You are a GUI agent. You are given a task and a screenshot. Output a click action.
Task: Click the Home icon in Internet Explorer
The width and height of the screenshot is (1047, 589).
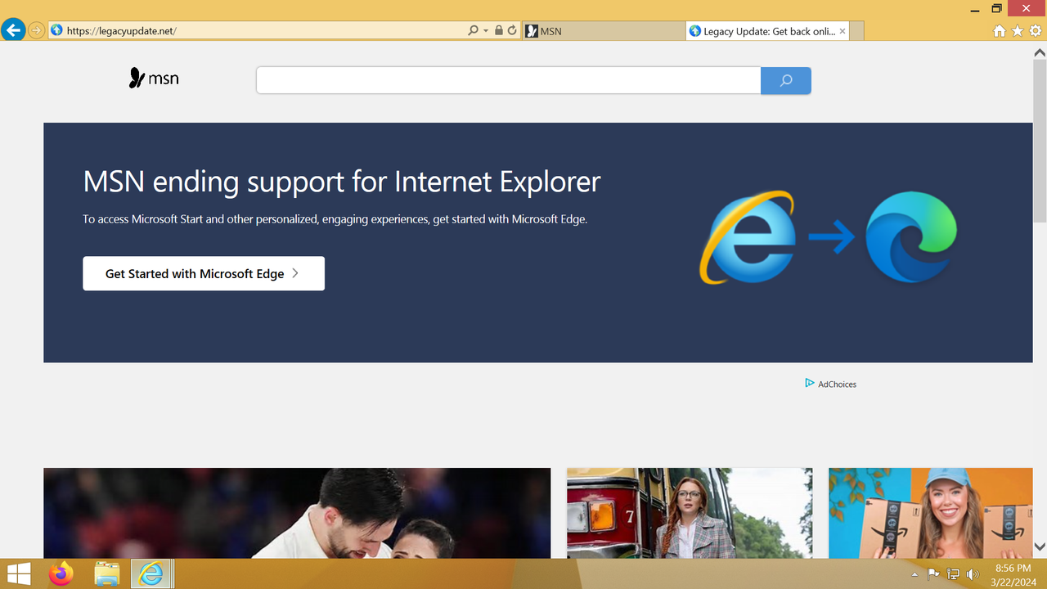[1000, 30]
